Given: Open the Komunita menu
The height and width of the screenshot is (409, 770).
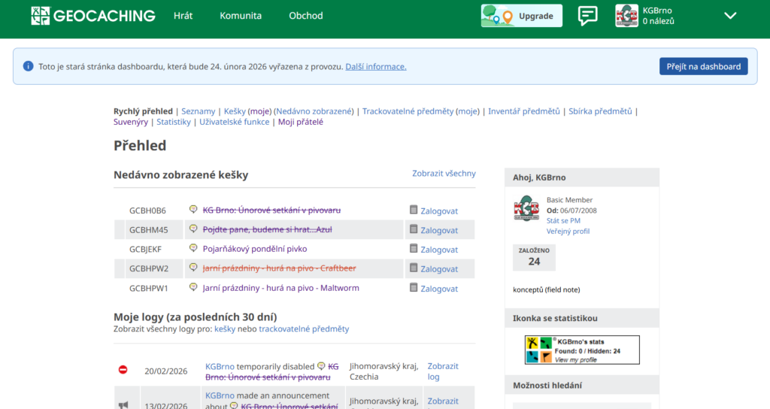Looking at the screenshot, I should pyautogui.click(x=241, y=16).
